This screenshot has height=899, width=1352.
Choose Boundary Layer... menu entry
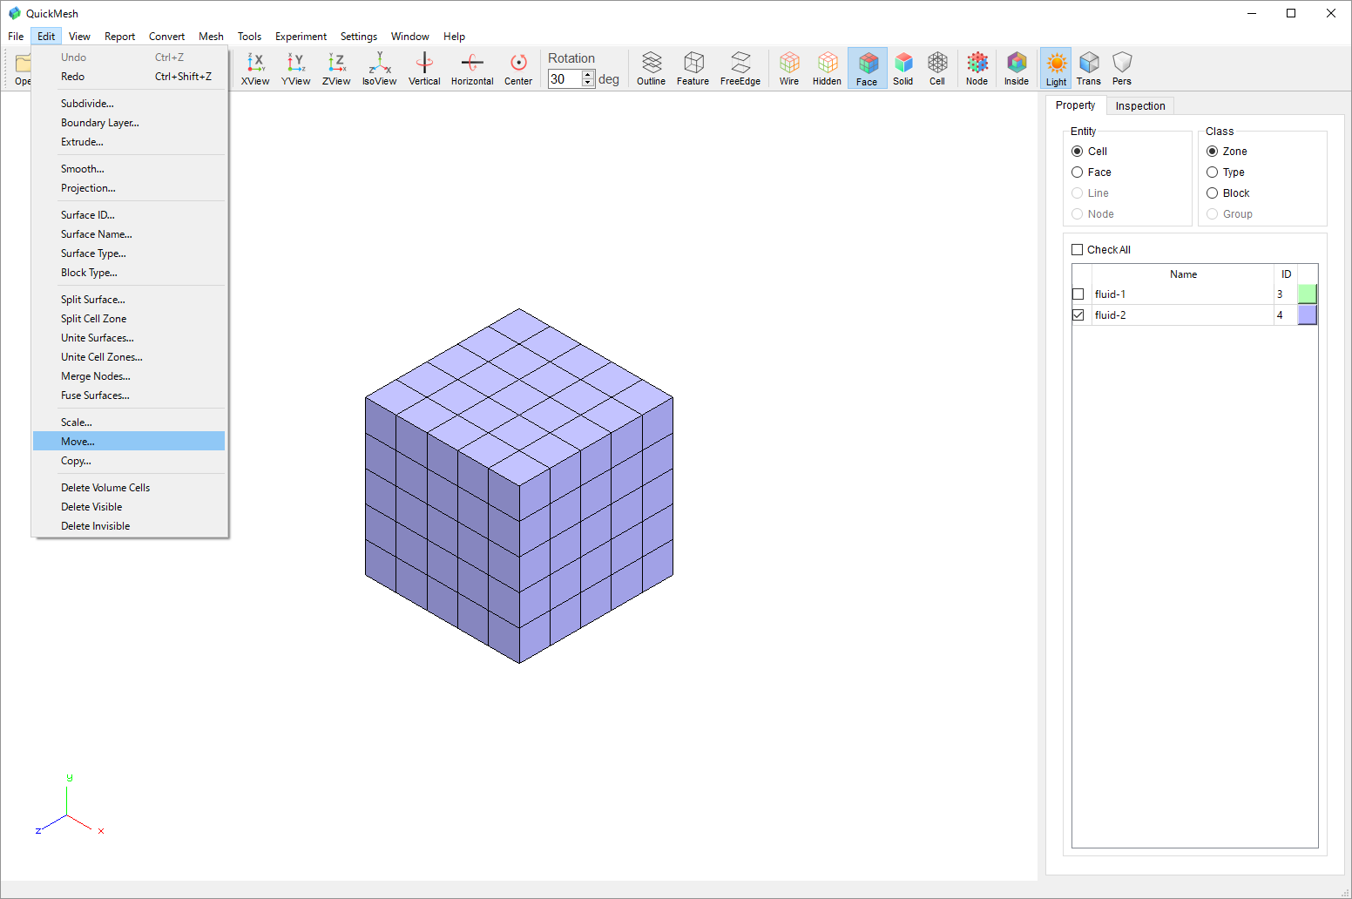(x=129, y=123)
